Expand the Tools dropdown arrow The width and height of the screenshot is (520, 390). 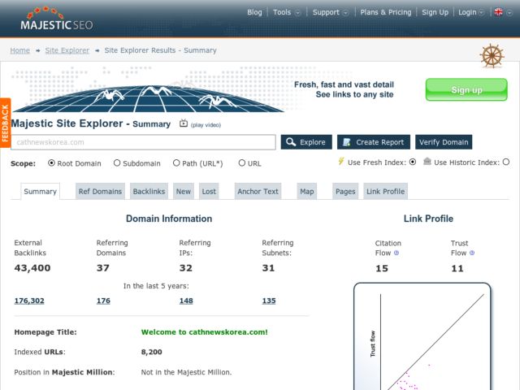[297, 13]
